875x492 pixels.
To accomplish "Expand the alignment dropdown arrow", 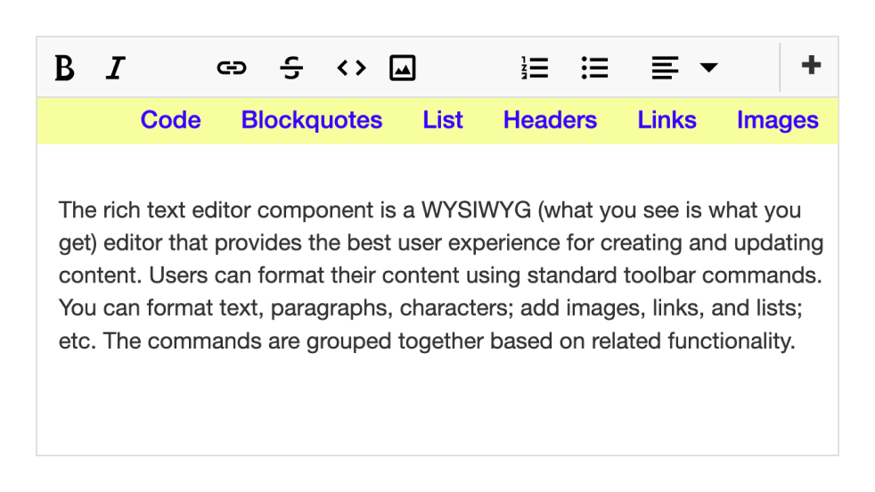I will (x=709, y=68).
